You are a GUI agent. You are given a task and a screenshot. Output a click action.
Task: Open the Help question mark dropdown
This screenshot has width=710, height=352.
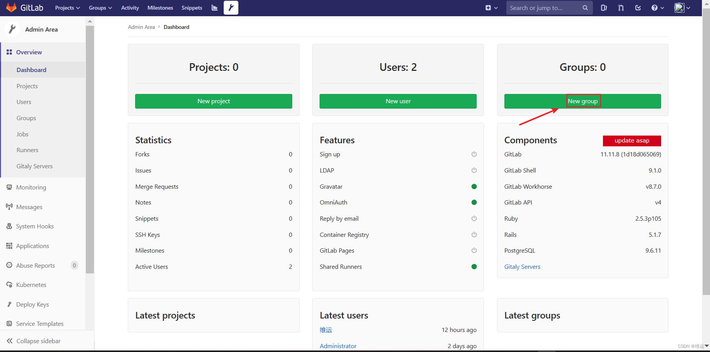657,8
